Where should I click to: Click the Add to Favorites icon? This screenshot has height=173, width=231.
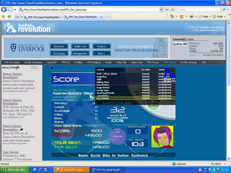point(9,17)
